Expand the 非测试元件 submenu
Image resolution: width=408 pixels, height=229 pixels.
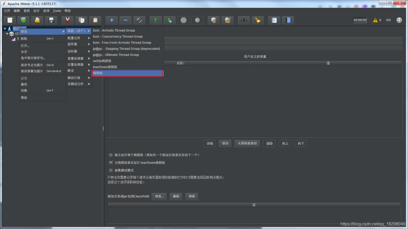(x=79, y=84)
